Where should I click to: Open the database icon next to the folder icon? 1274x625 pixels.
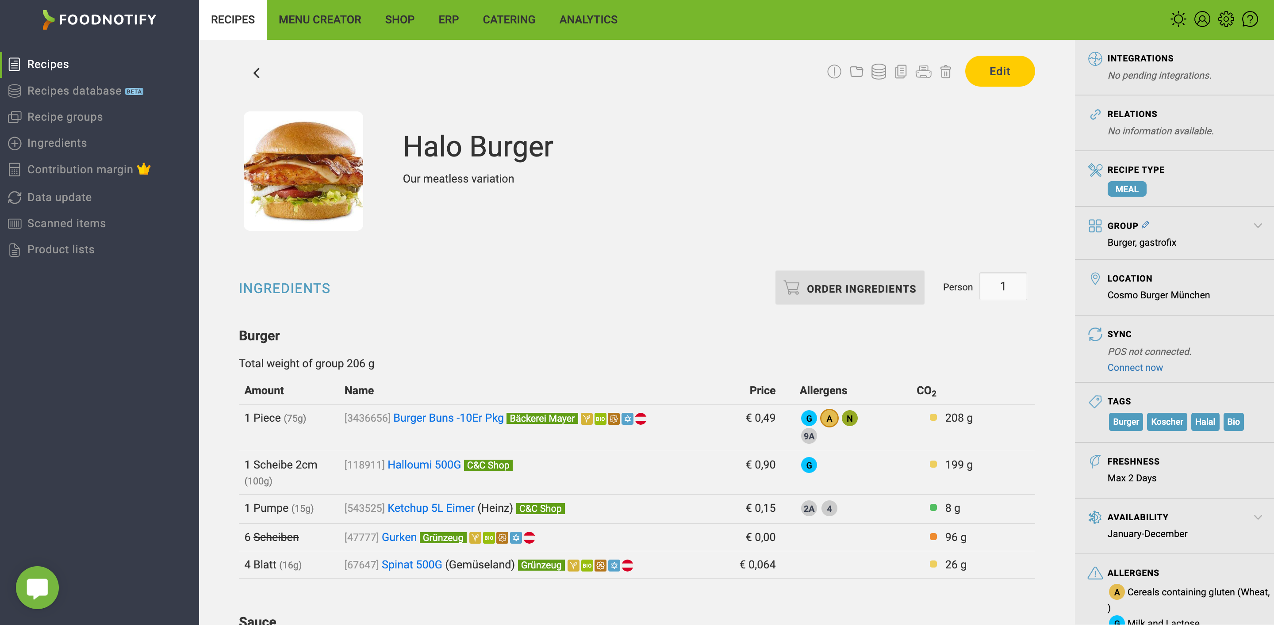879,72
